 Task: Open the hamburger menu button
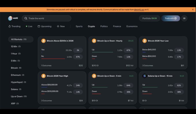click(184, 18)
